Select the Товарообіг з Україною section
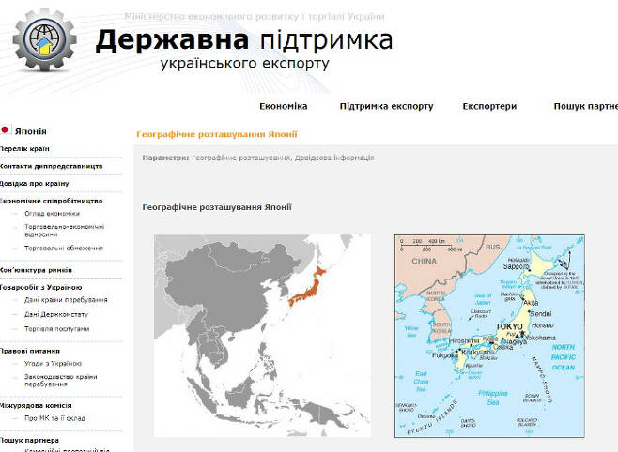Image resolution: width=618 pixels, height=452 pixels. coord(41,287)
